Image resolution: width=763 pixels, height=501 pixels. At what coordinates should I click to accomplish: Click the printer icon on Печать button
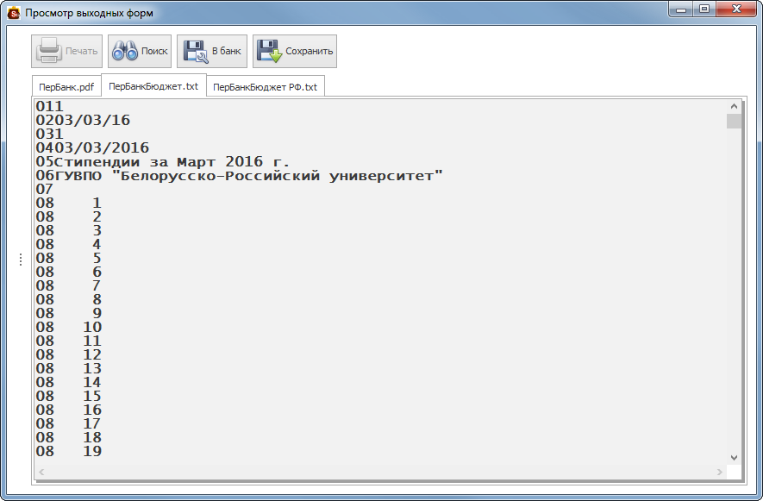click(x=49, y=51)
